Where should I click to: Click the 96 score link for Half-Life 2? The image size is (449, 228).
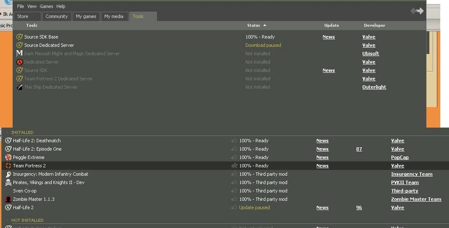point(359,207)
